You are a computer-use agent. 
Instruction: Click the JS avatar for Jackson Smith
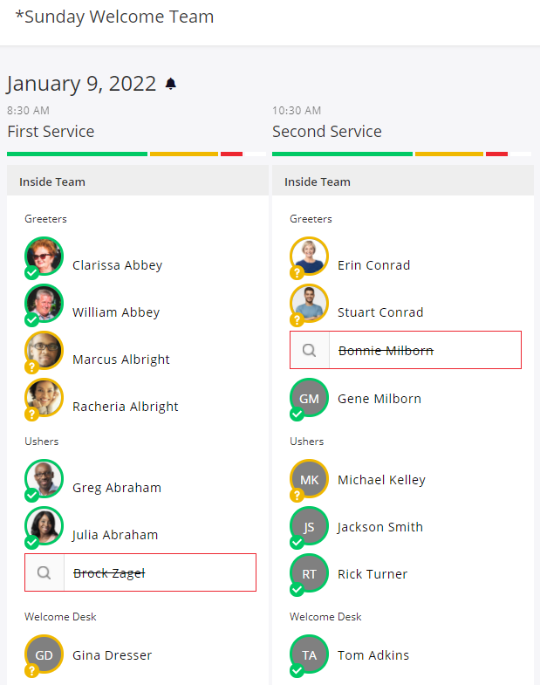[x=310, y=526]
